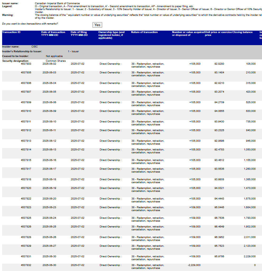Click transaction ID 4537823

(26, 207)
